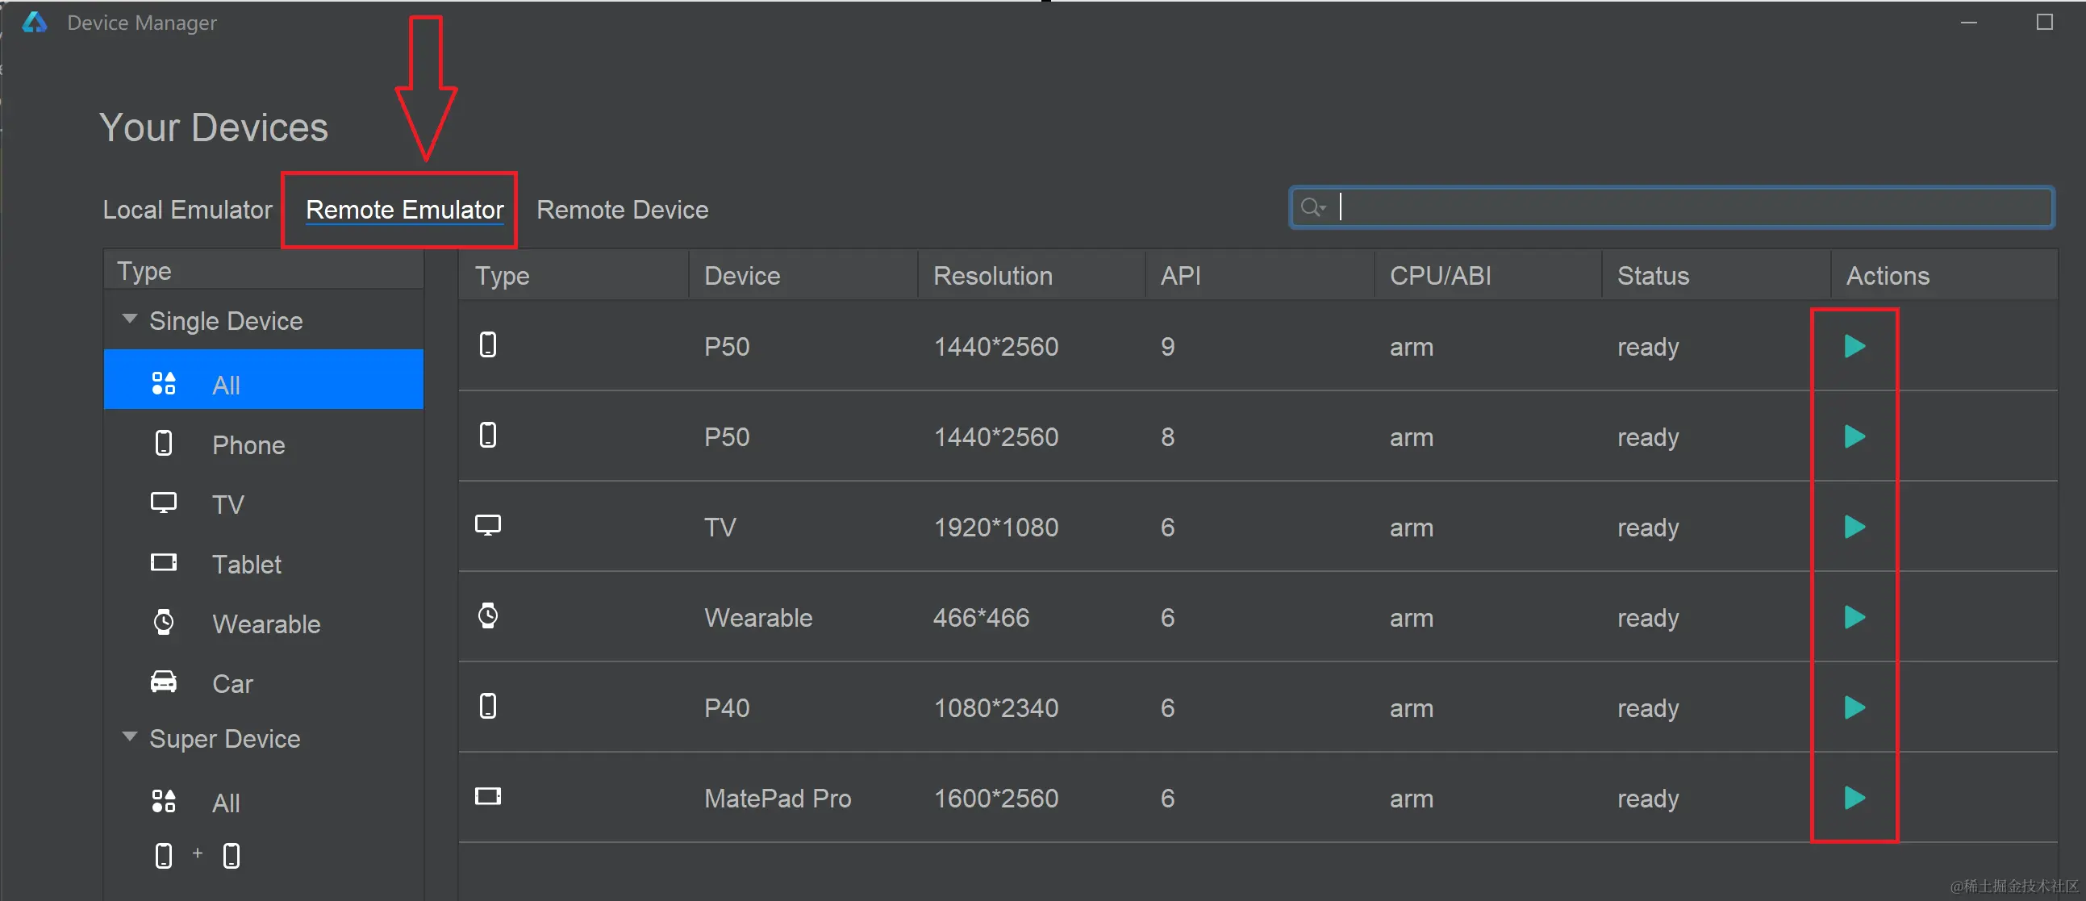The image size is (2086, 901).
Task: Start the Wearable emulator
Action: tap(1854, 618)
